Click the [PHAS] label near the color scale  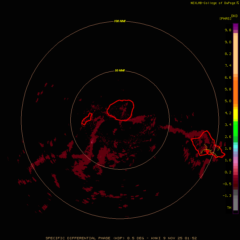(225, 19)
